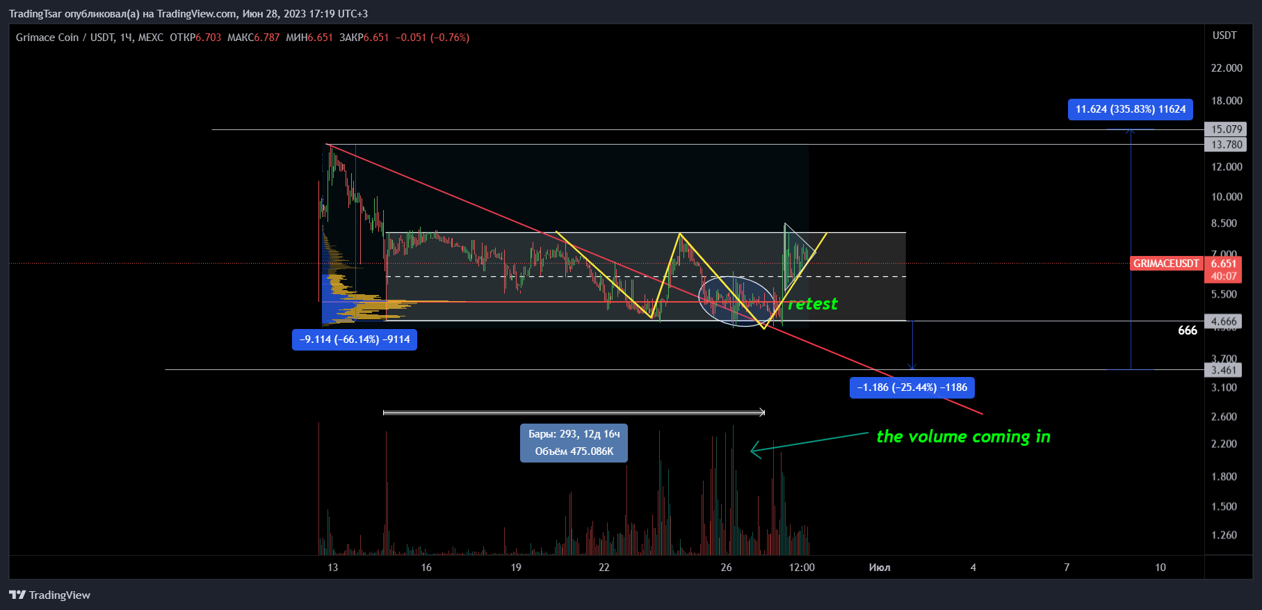Click the 1.500 price axis label
Viewport: 1262px width, 610px height.
(x=1224, y=506)
